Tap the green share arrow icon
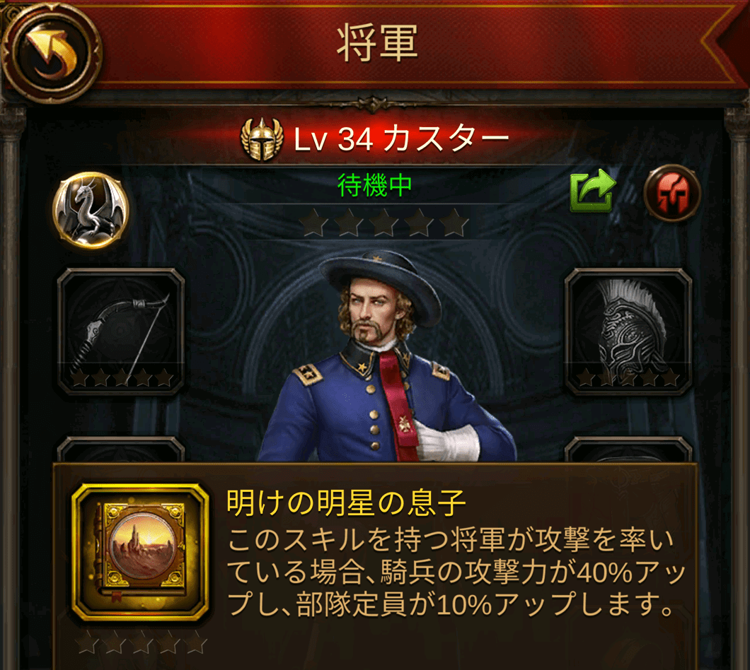The height and width of the screenshot is (670, 750). (593, 191)
